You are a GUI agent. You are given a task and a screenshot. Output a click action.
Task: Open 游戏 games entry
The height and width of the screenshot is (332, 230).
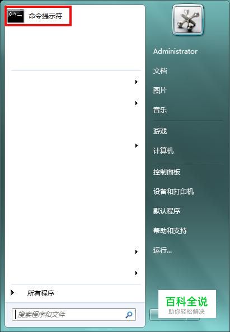coord(160,131)
